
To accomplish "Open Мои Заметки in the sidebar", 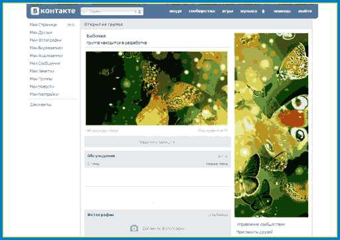I will [x=42, y=71].
